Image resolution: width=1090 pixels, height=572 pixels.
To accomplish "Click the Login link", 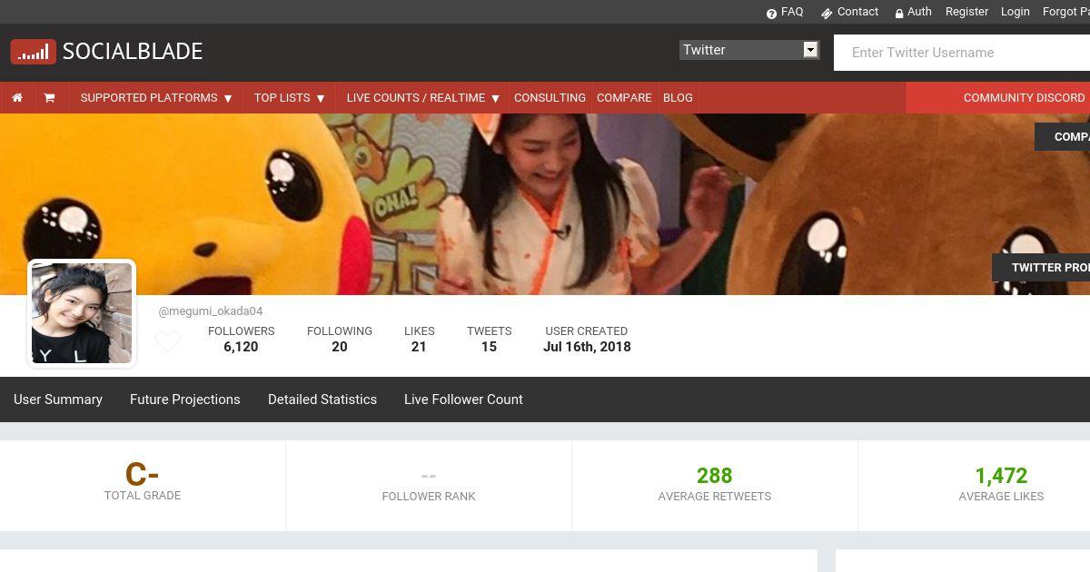I will click(1015, 12).
